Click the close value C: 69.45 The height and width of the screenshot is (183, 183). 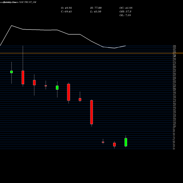tap(66, 12)
